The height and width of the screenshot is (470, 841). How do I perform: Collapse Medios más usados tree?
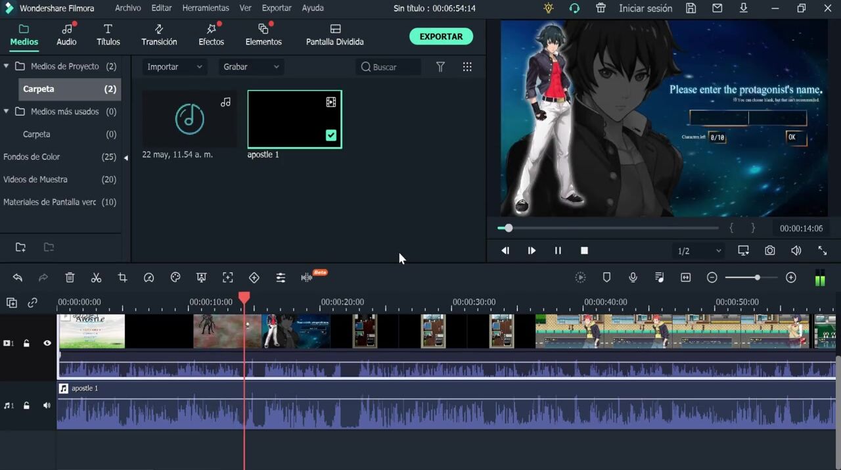click(x=6, y=112)
